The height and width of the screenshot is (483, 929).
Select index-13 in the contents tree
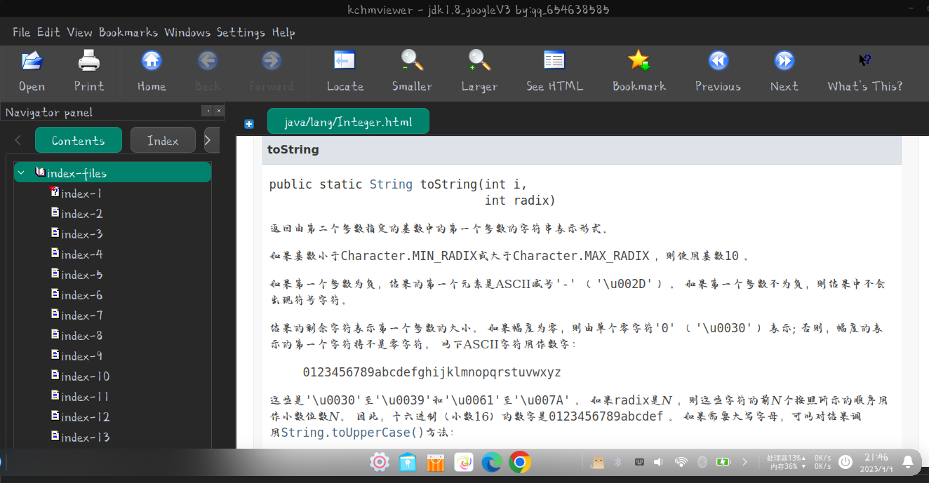[x=85, y=437]
